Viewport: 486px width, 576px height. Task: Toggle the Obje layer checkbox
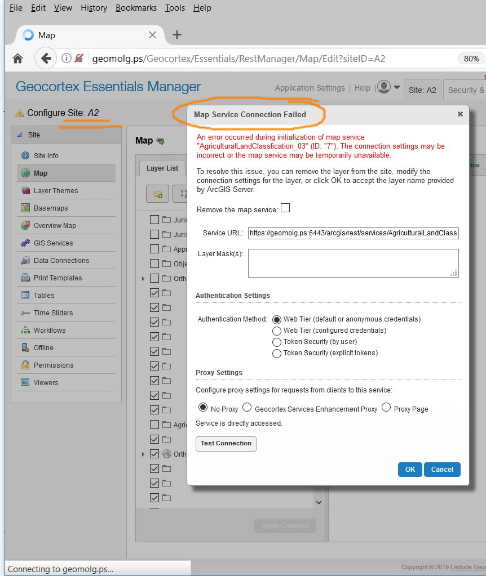[154, 264]
